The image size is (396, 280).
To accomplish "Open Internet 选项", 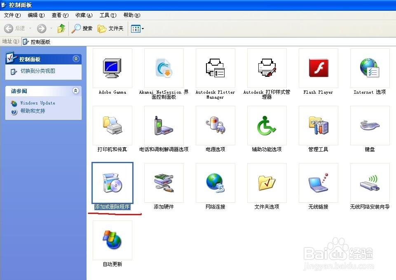I will coord(369,68).
